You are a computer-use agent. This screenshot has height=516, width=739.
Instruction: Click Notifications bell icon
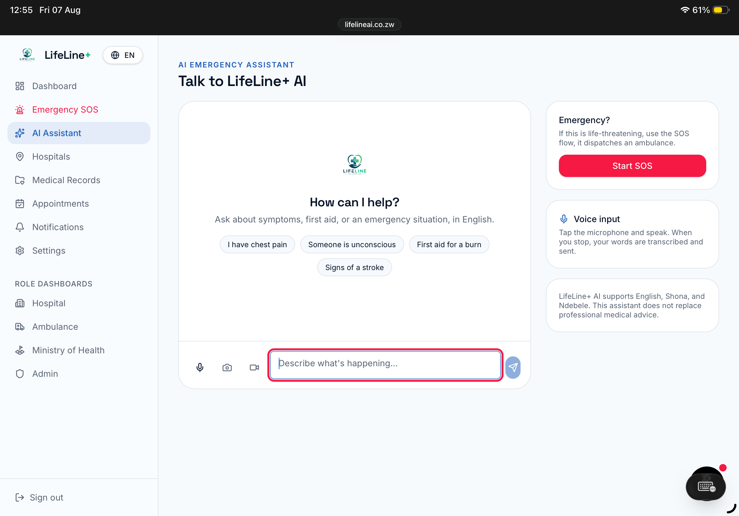(20, 227)
